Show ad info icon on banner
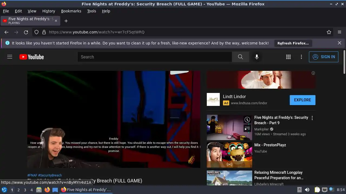 click(313, 73)
